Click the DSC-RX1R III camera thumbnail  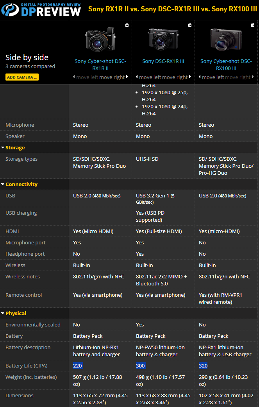pyautogui.click(x=163, y=39)
